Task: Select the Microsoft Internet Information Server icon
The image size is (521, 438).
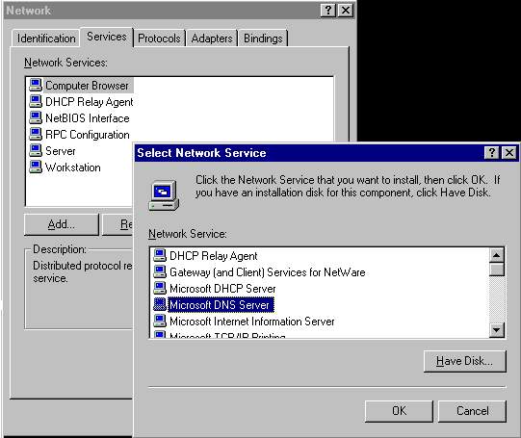Action: click(x=160, y=322)
